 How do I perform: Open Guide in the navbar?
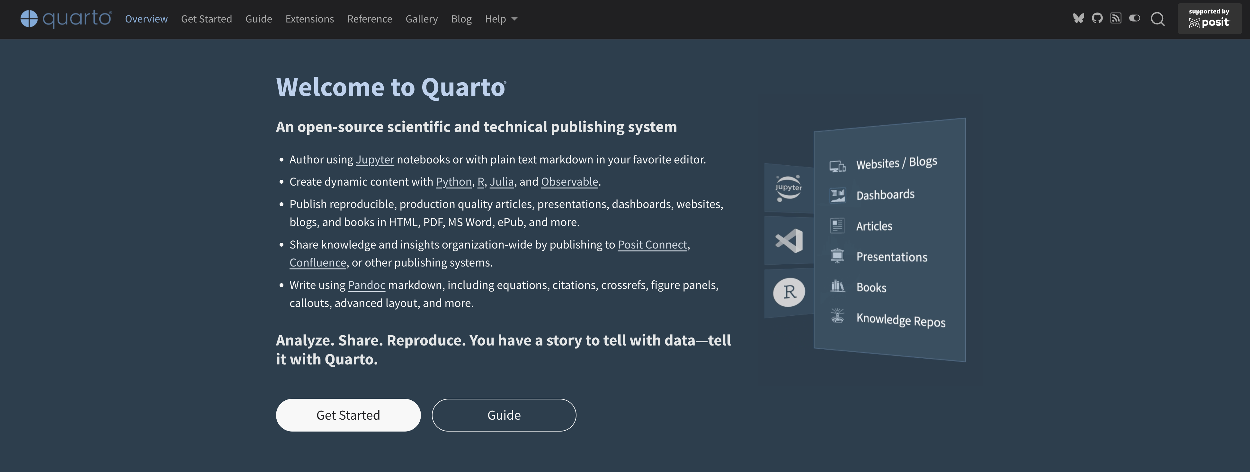pyautogui.click(x=259, y=19)
